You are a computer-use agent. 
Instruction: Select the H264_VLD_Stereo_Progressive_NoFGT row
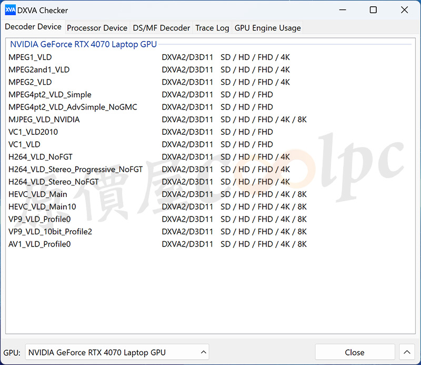coord(157,169)
